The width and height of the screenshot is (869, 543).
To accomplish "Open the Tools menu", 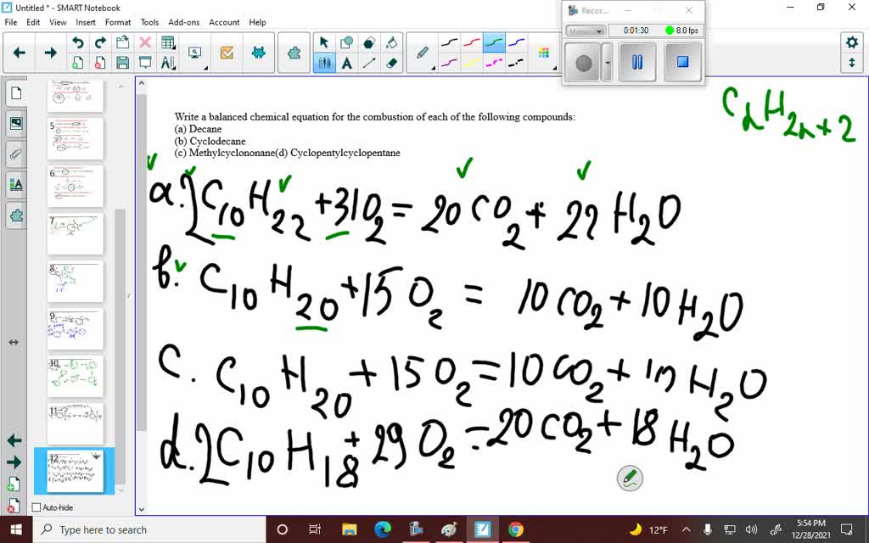I will 149,22.
